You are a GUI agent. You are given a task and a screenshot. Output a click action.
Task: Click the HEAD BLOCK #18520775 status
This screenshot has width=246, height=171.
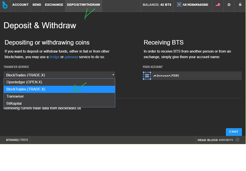coord(215,140)
